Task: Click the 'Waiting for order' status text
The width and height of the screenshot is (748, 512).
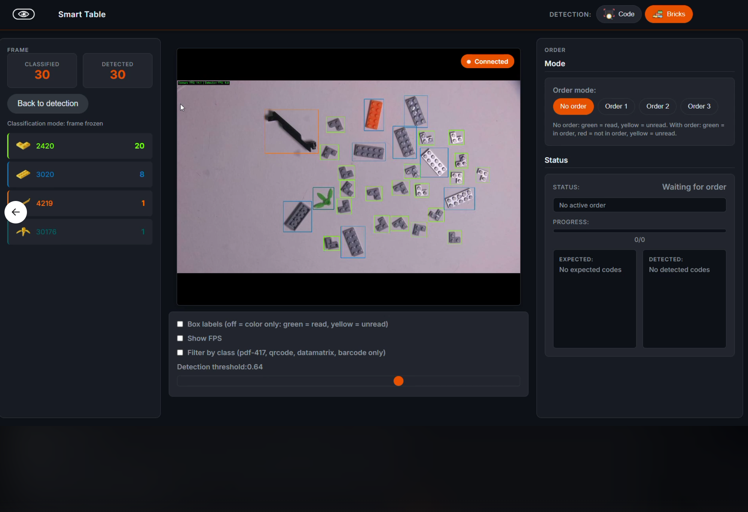Action: coord(694,187)
